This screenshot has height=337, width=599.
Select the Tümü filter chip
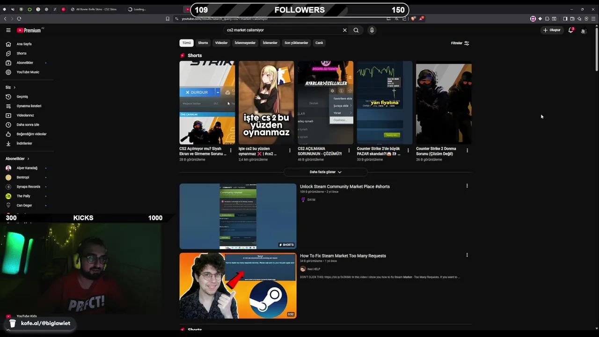coord(186,43)
